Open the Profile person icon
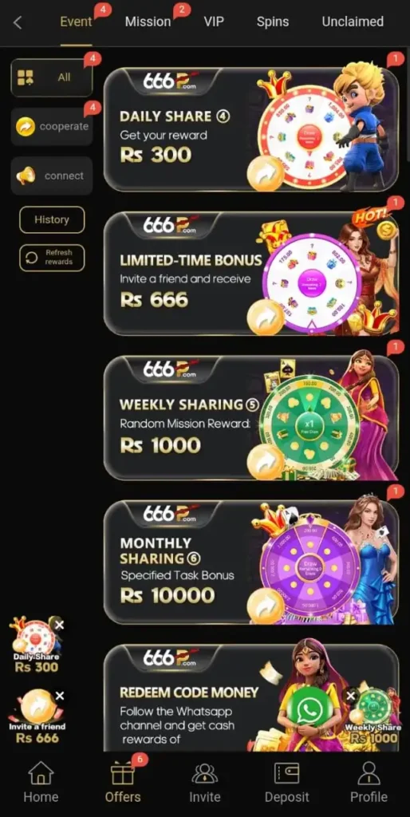This screenshot has height=817, width=410. [369, 773]
